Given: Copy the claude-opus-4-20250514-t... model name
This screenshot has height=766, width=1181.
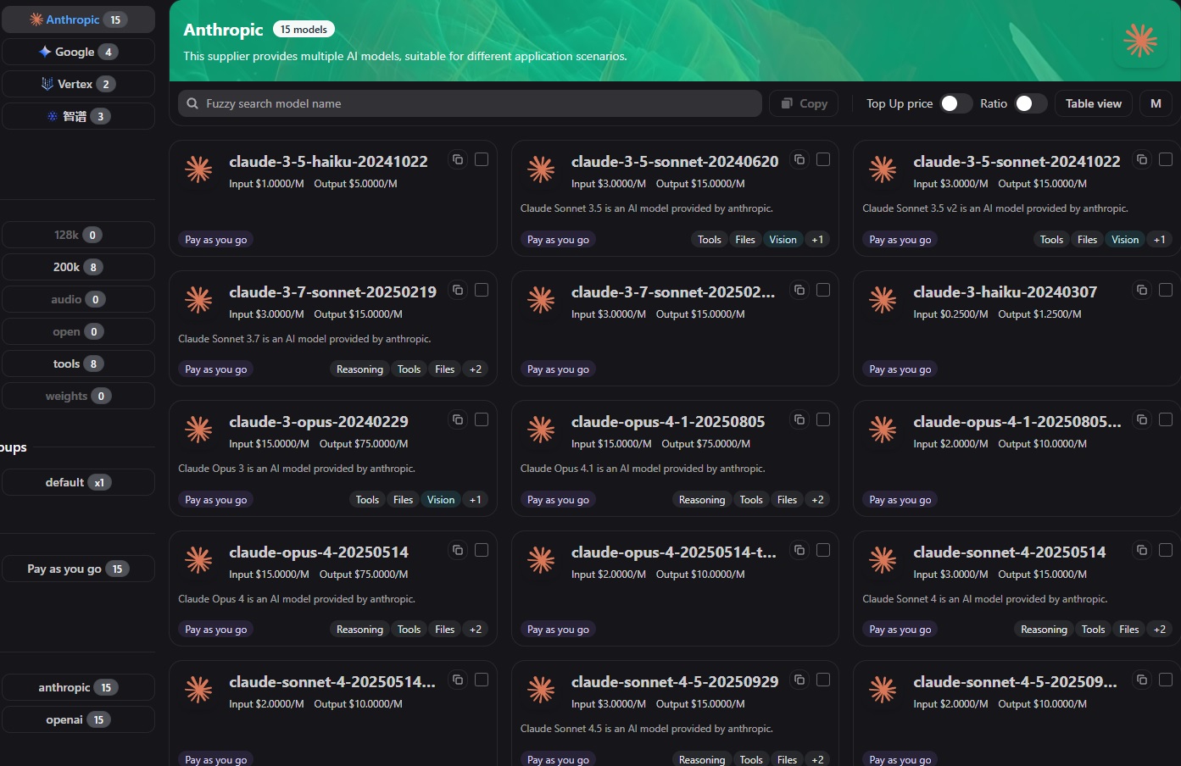Looking at the screenshot, I should [799, 550].
